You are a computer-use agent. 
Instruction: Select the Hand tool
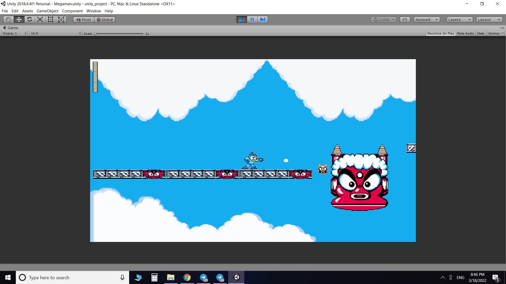tap(8, 19)
